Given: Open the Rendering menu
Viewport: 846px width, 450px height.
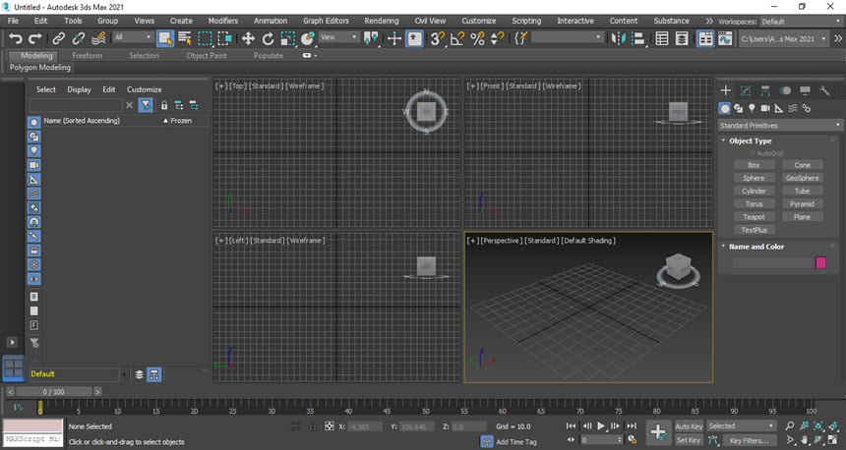Looking at the screenshot, I should 381,21.
